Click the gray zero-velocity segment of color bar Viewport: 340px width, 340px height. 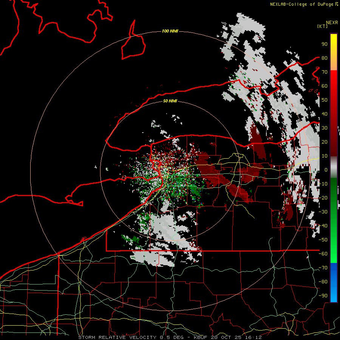(x=334, y=167)
